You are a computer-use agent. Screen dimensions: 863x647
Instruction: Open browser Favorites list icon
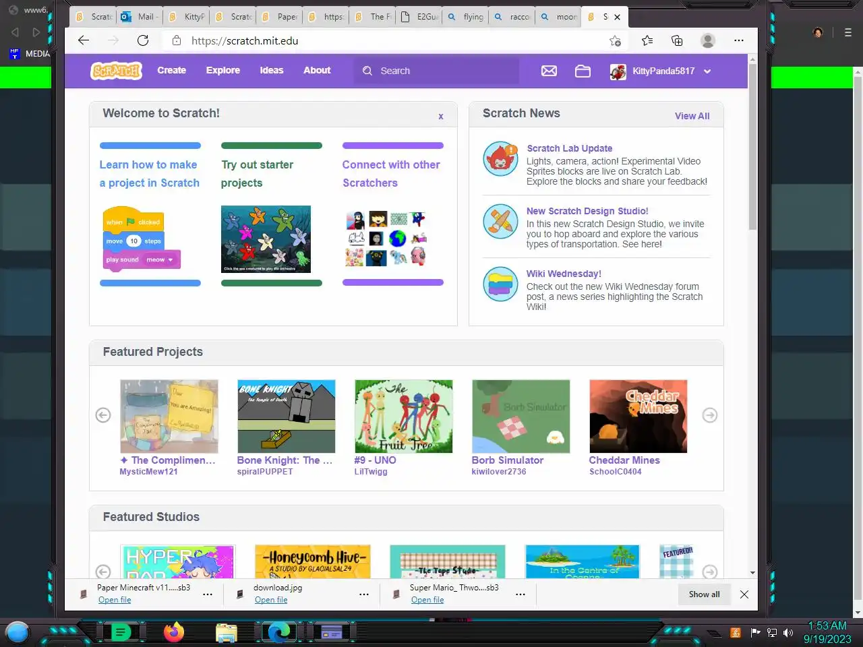647,40
